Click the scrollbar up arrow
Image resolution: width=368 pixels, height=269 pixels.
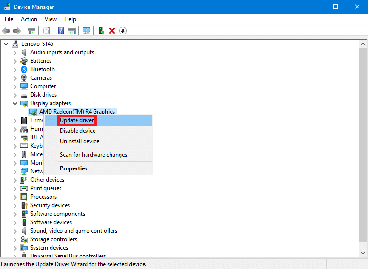[363, 44]
